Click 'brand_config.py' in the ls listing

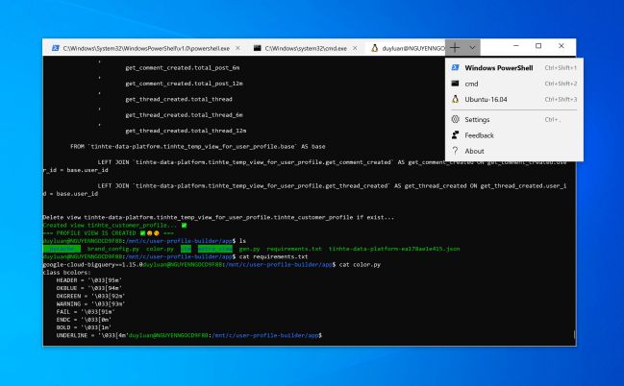[113, 249]
